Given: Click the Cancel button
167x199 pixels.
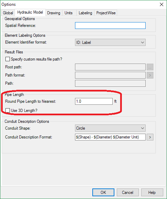Looking at the screenshot, I should click(128, 193).
